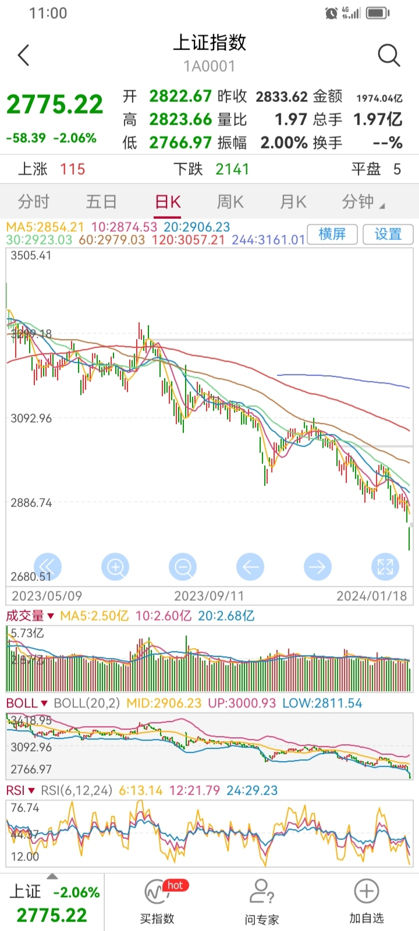Open the RSI indicator dropdown
This screenshot has width=419, height=931.
point(21,790)
